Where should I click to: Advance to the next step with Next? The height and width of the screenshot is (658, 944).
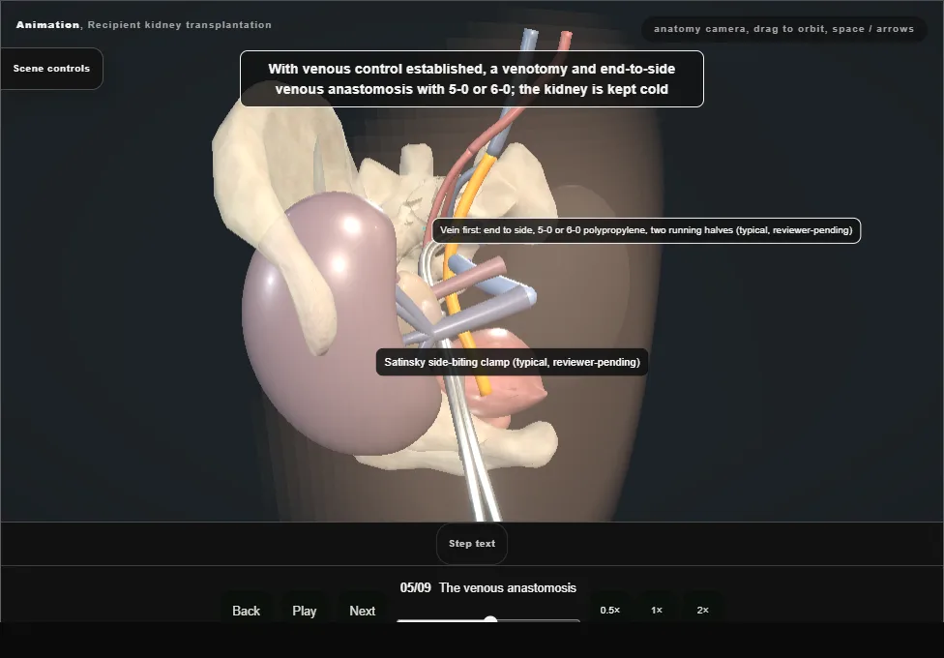[x=363, y=611]
